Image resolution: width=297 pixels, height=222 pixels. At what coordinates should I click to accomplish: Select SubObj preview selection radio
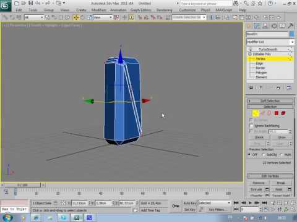coord(264,154)
